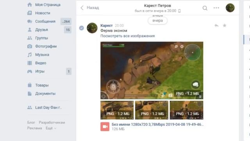This screenshot has width=250, height=141.
Task: Open Карест's avatar beside the message
Action: tap(92, 28)
